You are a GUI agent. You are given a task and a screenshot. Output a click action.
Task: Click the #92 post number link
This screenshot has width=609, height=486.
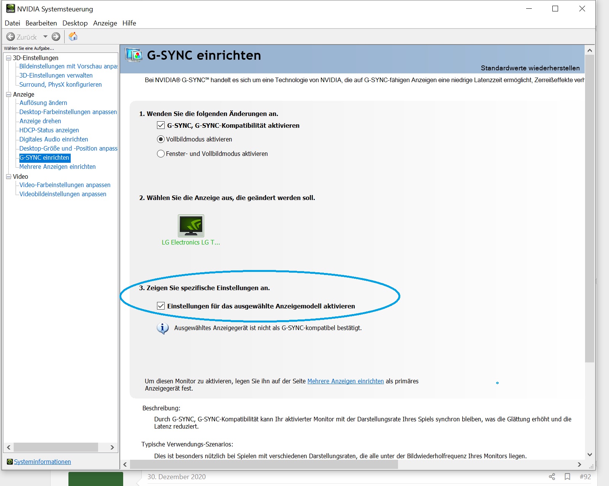[x=585, y=476]
